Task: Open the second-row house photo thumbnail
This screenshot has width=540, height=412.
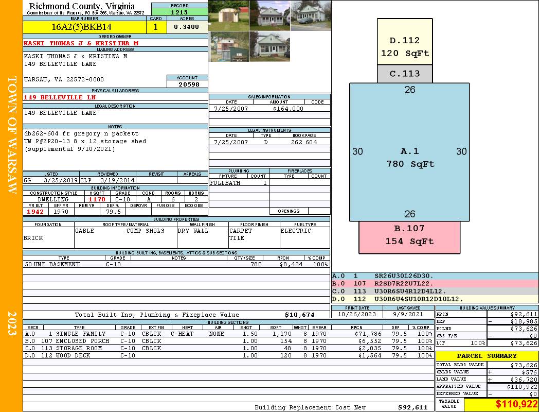Action: (269, 46)
